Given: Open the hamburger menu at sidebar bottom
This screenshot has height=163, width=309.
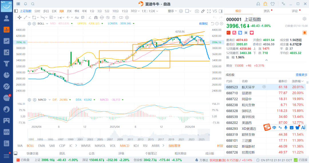Looking at the screenshot, I should point(7,156).
